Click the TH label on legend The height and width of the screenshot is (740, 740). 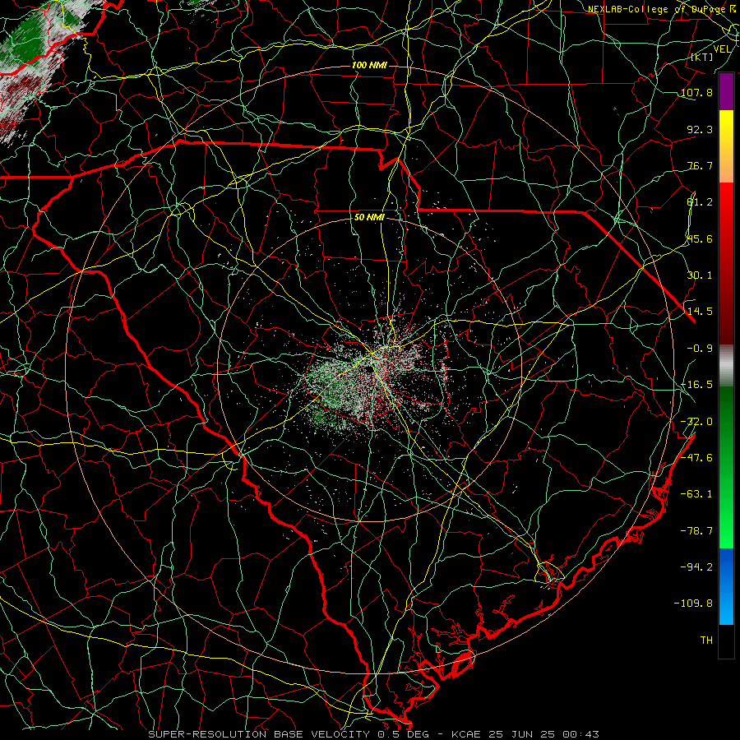706,641
